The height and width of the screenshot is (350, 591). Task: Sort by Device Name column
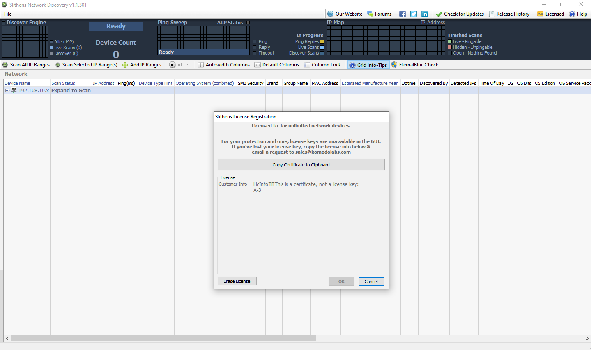27,83
